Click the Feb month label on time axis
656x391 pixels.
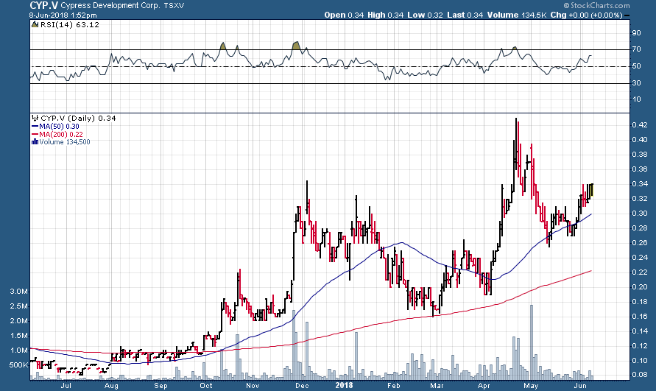pyautogui.click(x=394, y=385)
